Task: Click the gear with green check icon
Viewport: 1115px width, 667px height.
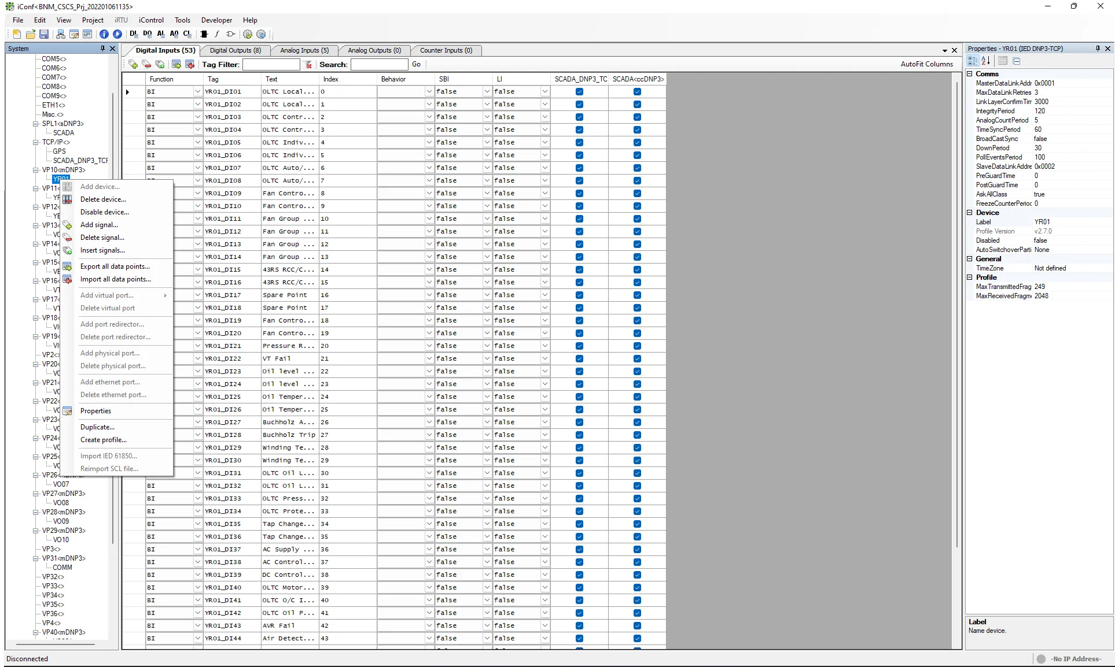Action: click(248, 35)
